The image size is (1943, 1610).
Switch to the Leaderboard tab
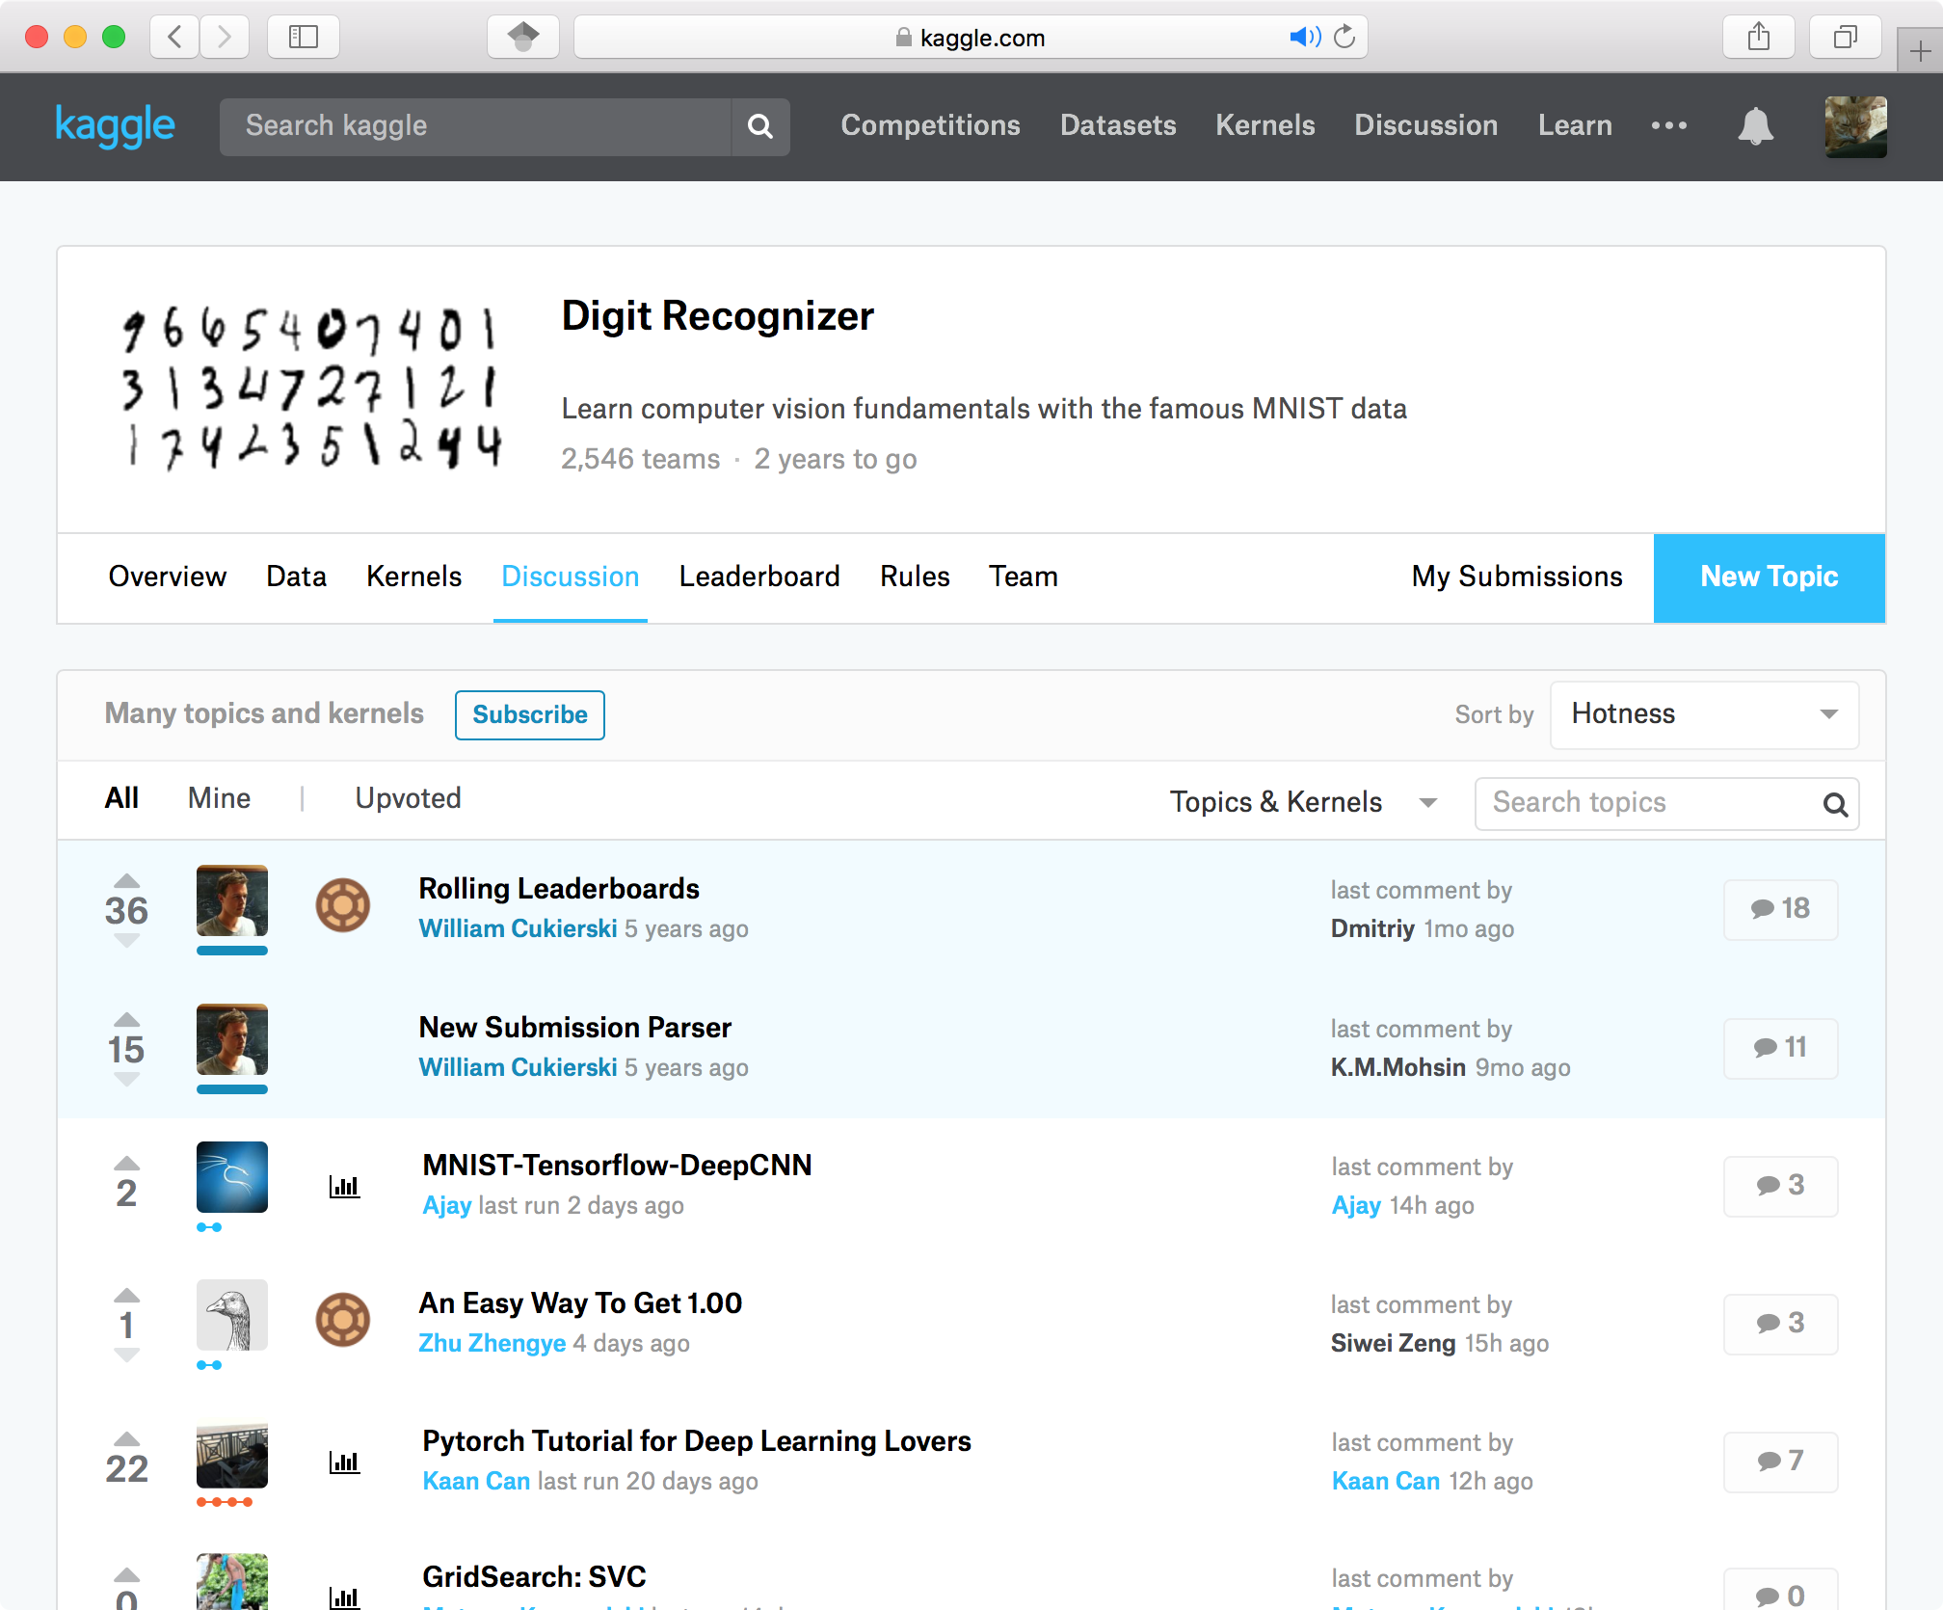point(759,577)
